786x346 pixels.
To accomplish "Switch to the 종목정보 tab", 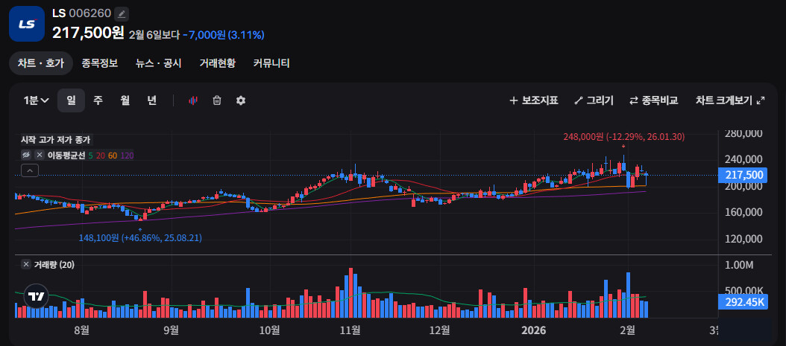I will [100, 63].
